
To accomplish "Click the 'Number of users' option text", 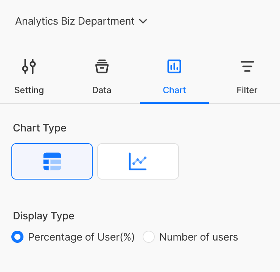I will tap(199, 237).
